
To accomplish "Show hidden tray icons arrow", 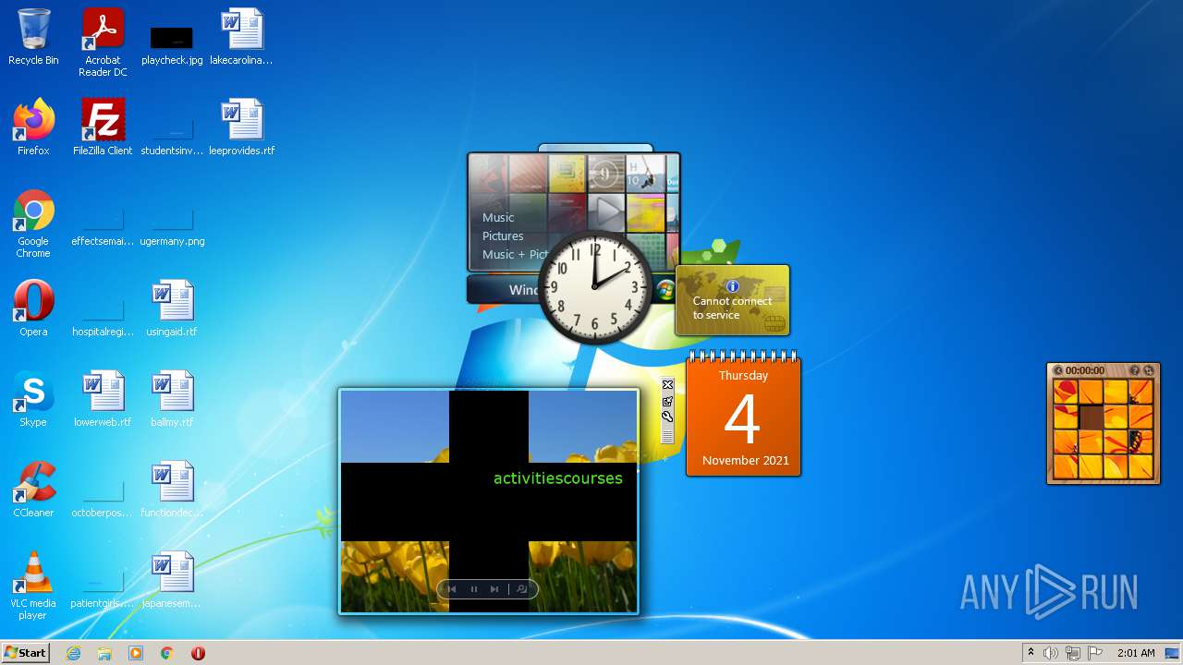I will (x=1031, y=653).
